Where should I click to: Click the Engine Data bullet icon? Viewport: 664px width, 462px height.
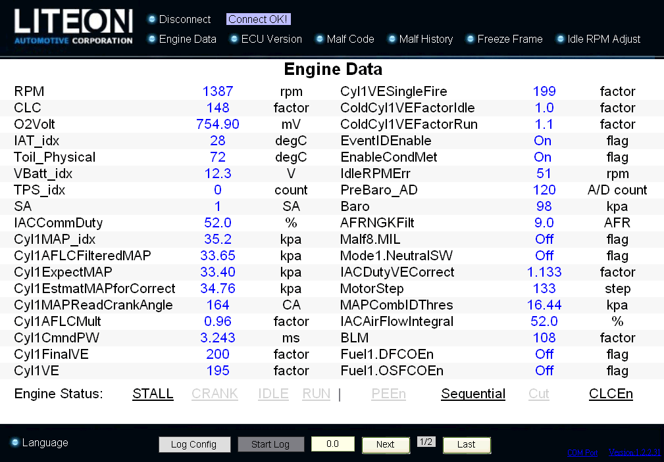[x=152, y=39]
